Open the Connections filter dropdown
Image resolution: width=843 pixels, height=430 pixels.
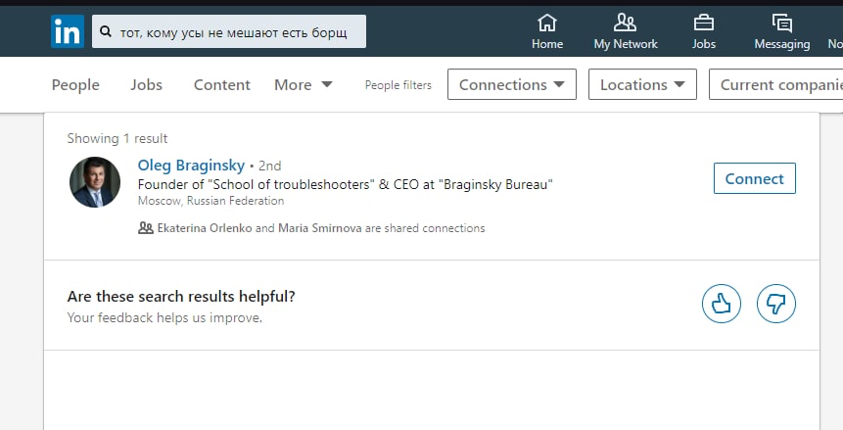pos(512,84)
